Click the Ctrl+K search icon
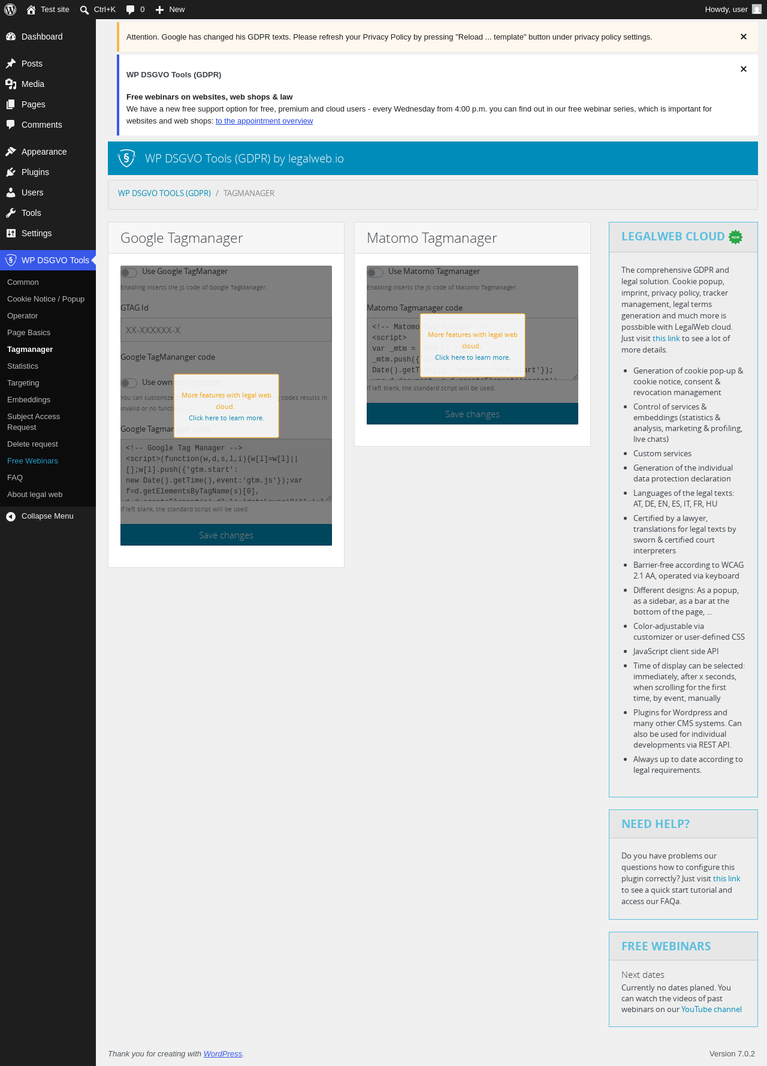Image resolution: width=767 pixels, height=1066 pixels. click(x=84, y=10)
